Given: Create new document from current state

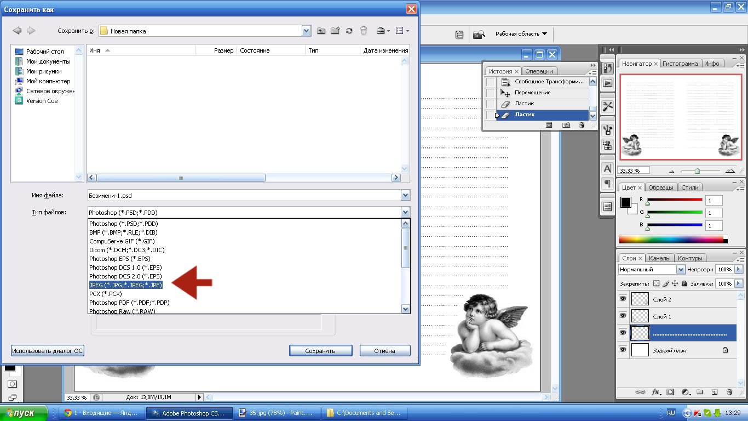Looking at the screenshot, I should [x=549, y=126].
